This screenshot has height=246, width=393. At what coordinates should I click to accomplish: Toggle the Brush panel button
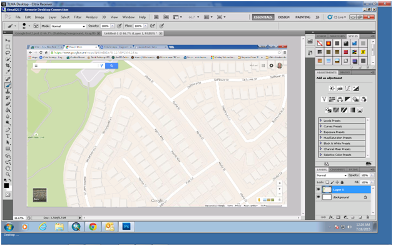click(x=36, y=26)
